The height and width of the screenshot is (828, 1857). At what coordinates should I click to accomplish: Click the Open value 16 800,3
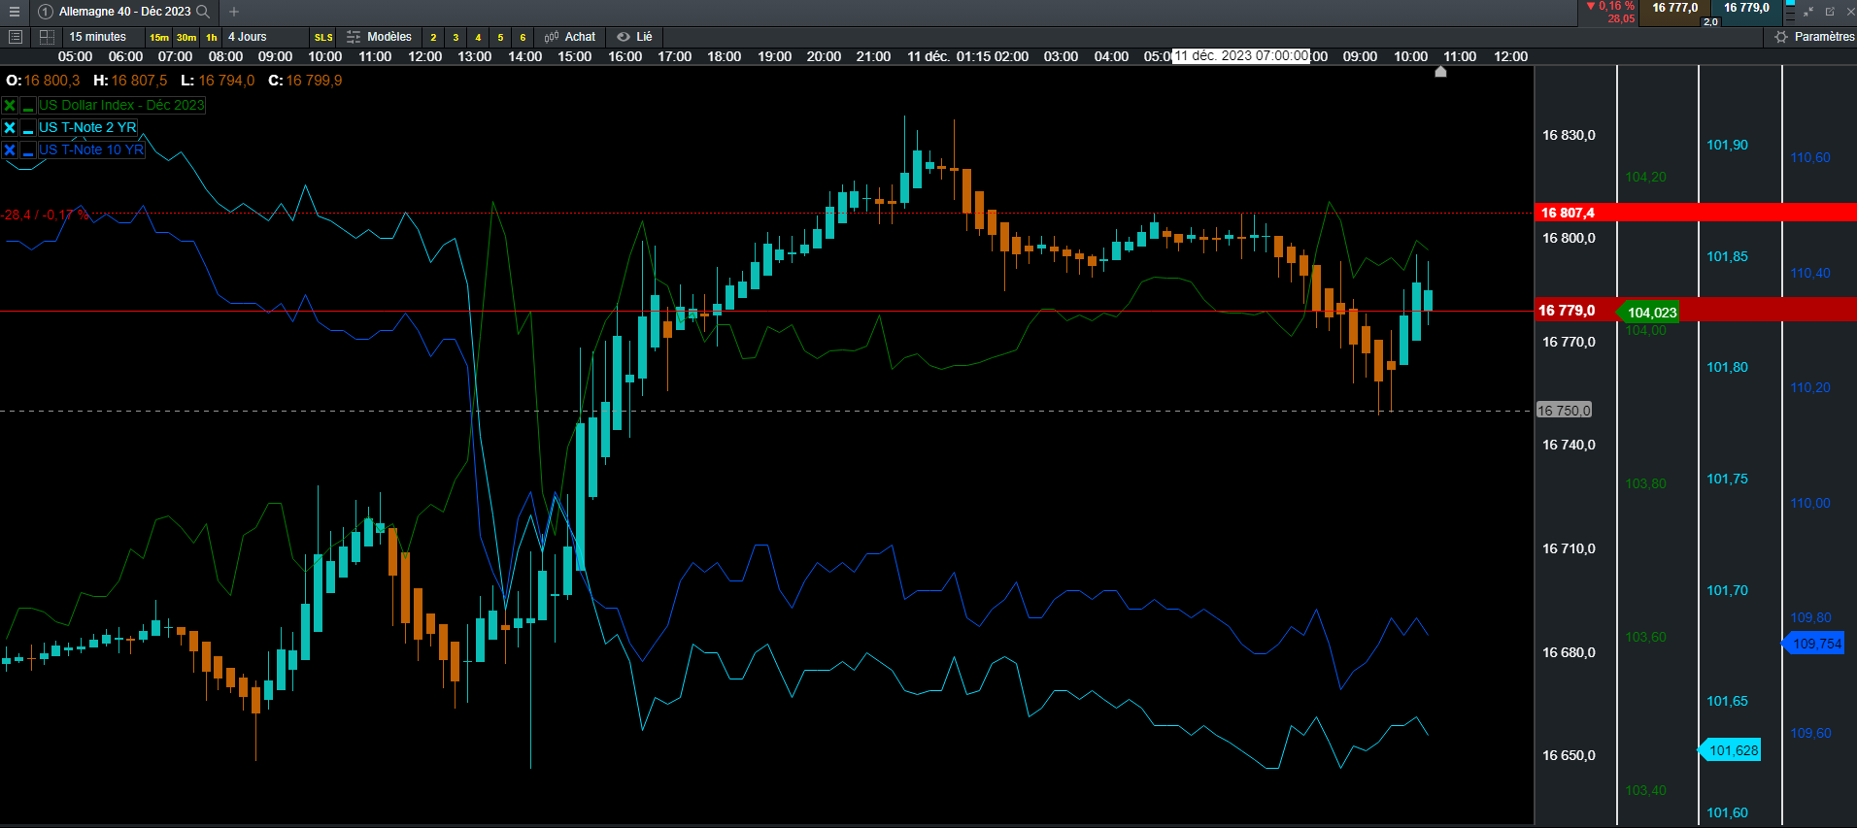(52, 81)
